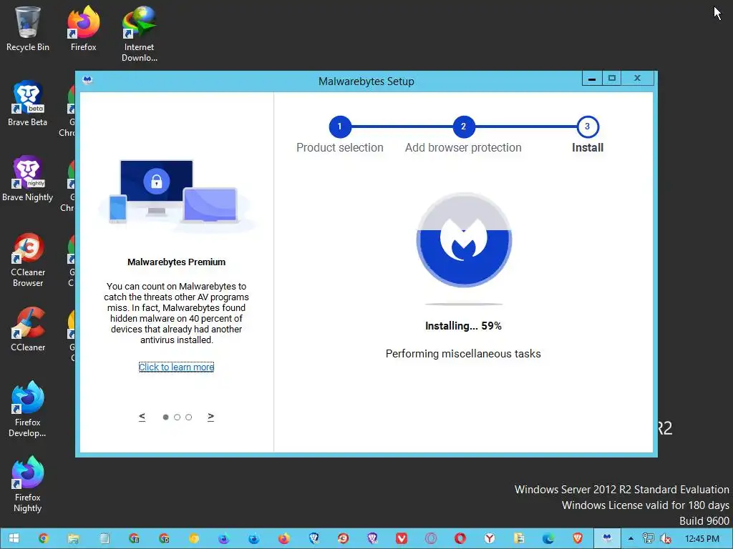
Task: Launch Yandex browser from the taskbar
Action: pyautogui.click(x=490, y=538)
